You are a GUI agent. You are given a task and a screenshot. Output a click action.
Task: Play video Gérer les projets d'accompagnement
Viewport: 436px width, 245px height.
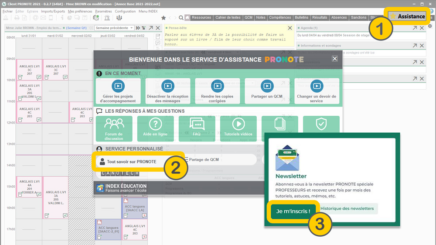118,91
